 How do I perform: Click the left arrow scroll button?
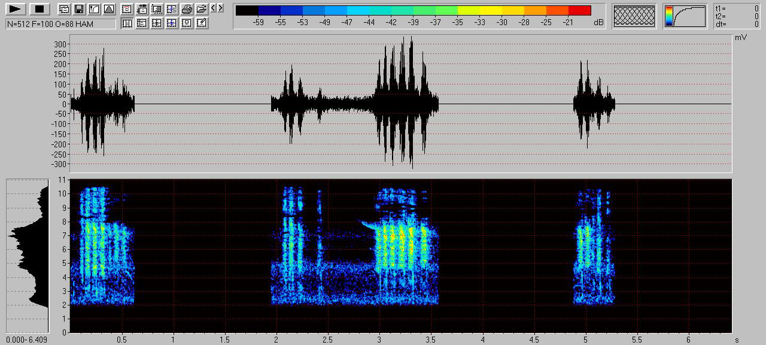pos(214,8)
